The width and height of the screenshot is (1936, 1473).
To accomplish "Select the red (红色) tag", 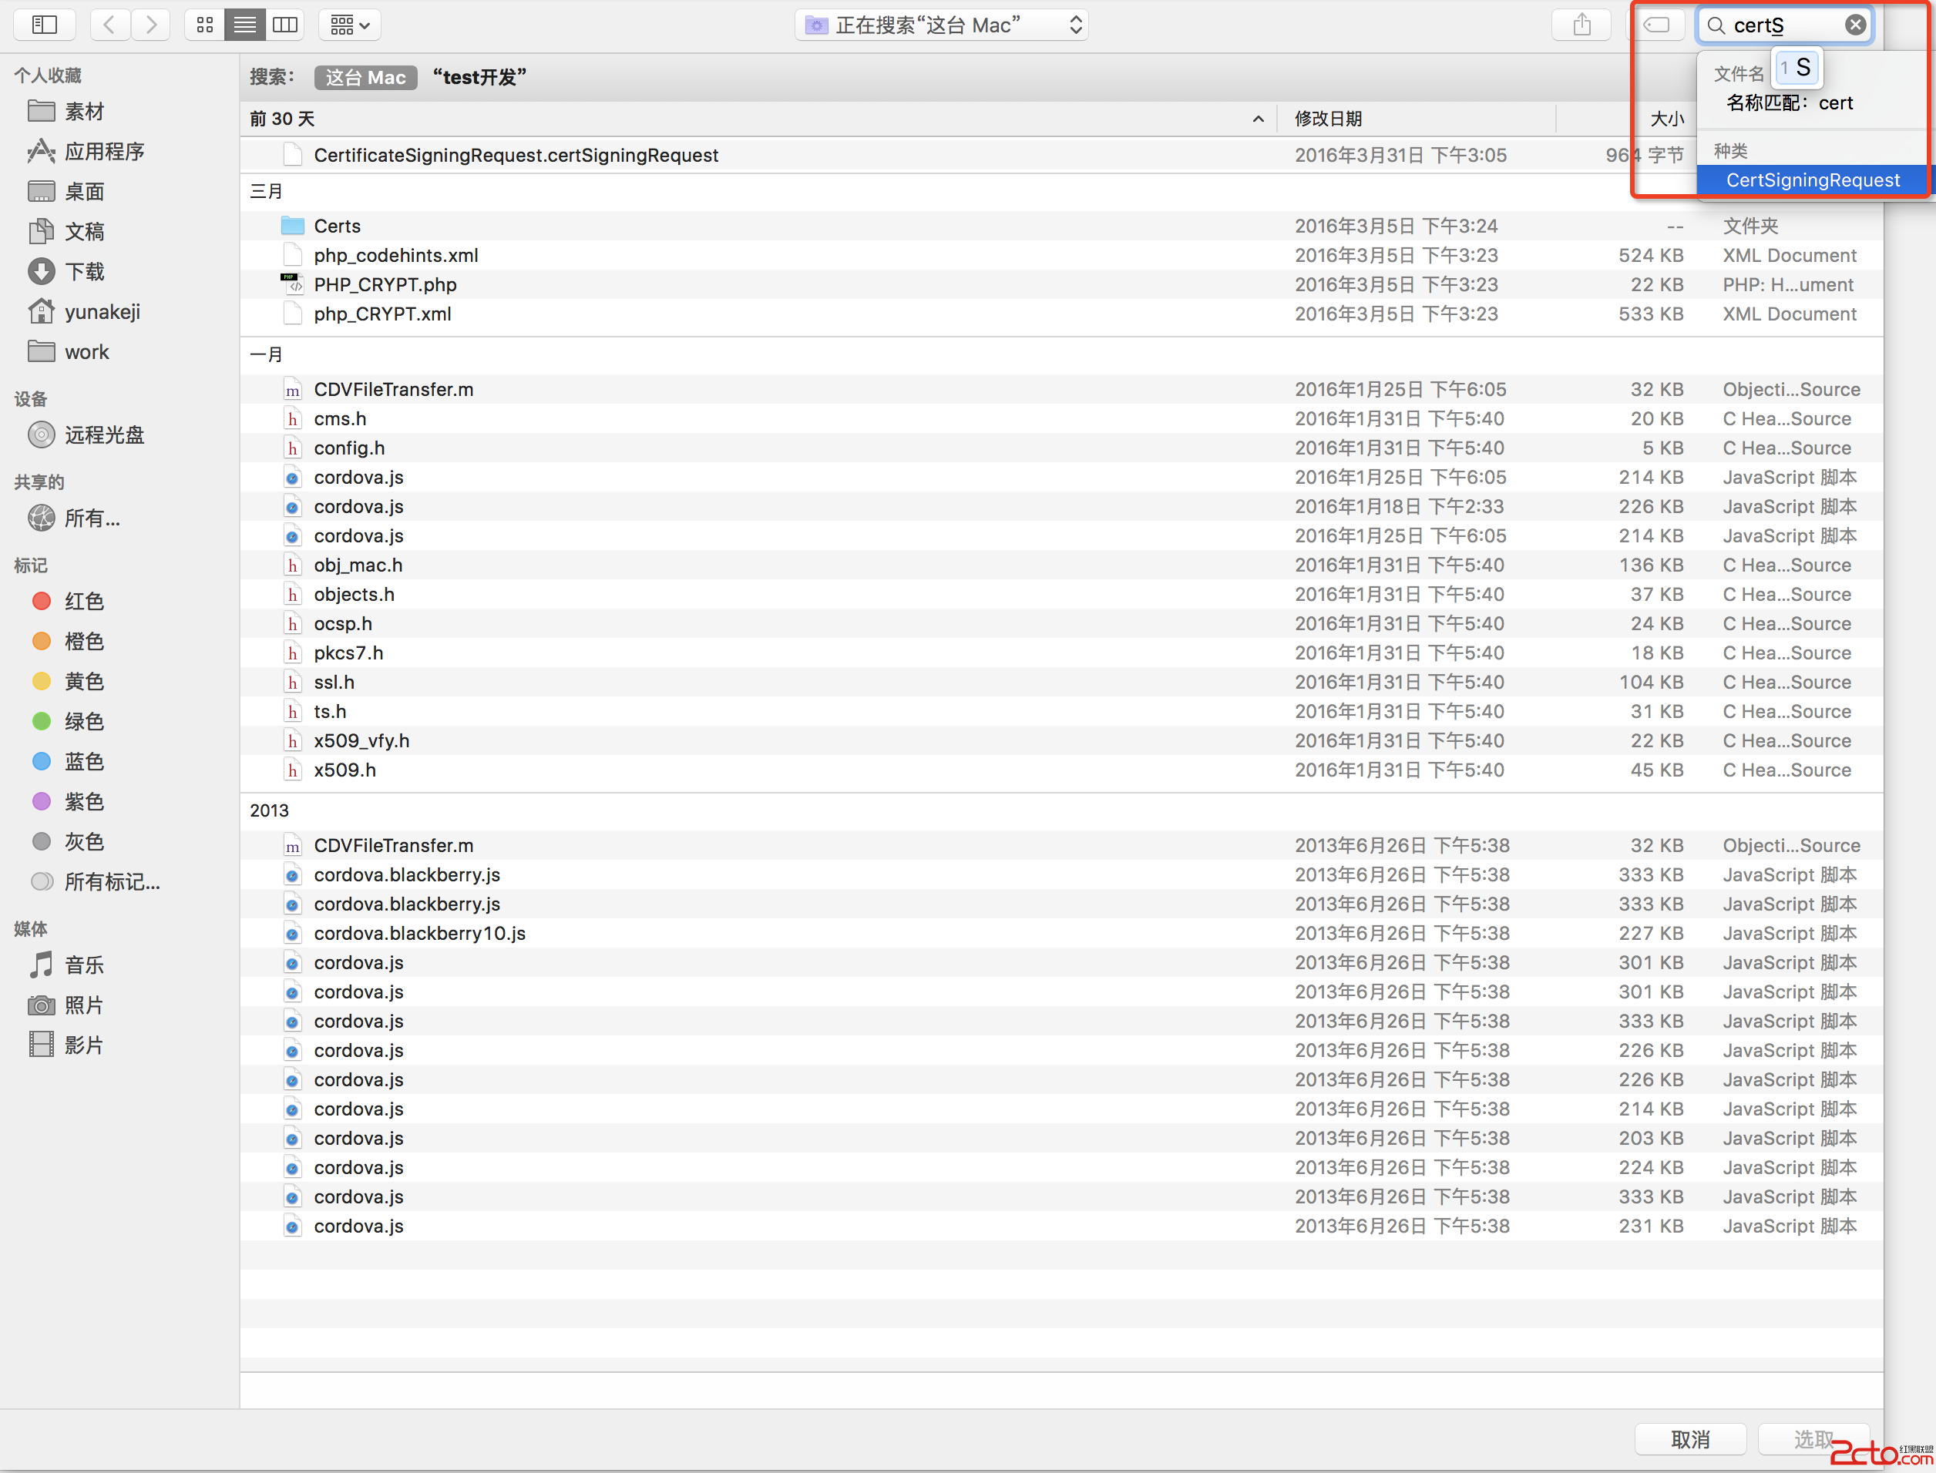I will [84, 602].
